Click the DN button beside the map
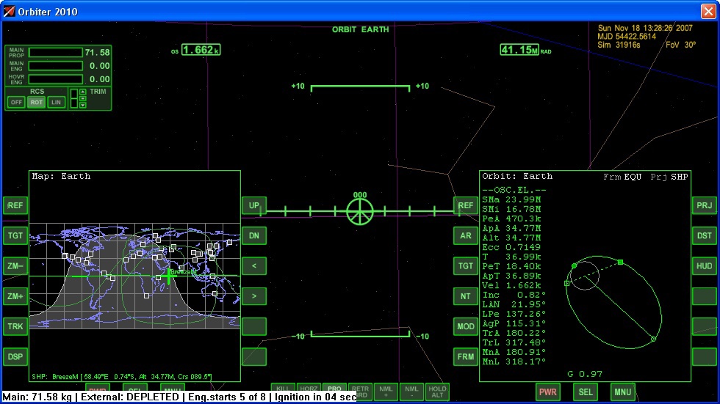 click(x=254, y=235)
